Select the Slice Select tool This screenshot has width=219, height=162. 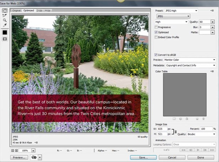pyautogui.click(x=5, y=15)
